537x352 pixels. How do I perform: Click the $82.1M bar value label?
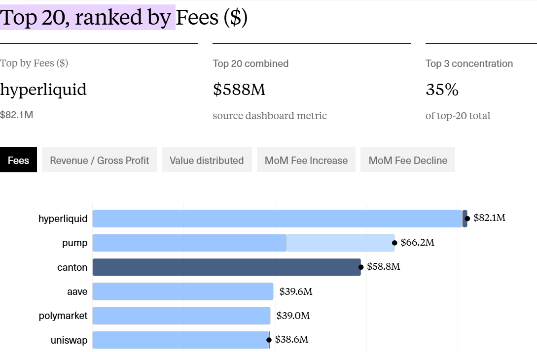(489, 218)
